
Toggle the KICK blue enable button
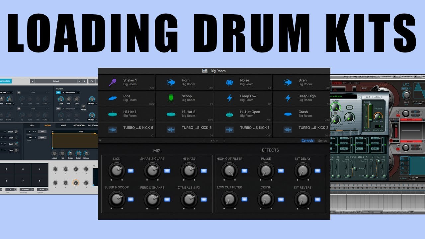coord(131,171)
